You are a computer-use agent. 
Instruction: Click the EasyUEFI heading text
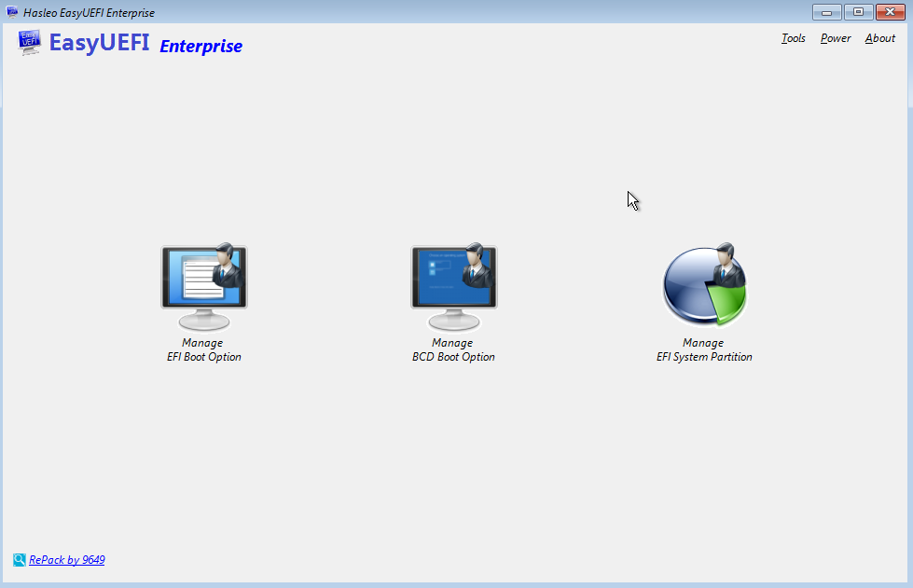(x=99, y=43)
